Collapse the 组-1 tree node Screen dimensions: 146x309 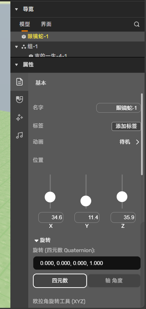click(x=16, y=47)
